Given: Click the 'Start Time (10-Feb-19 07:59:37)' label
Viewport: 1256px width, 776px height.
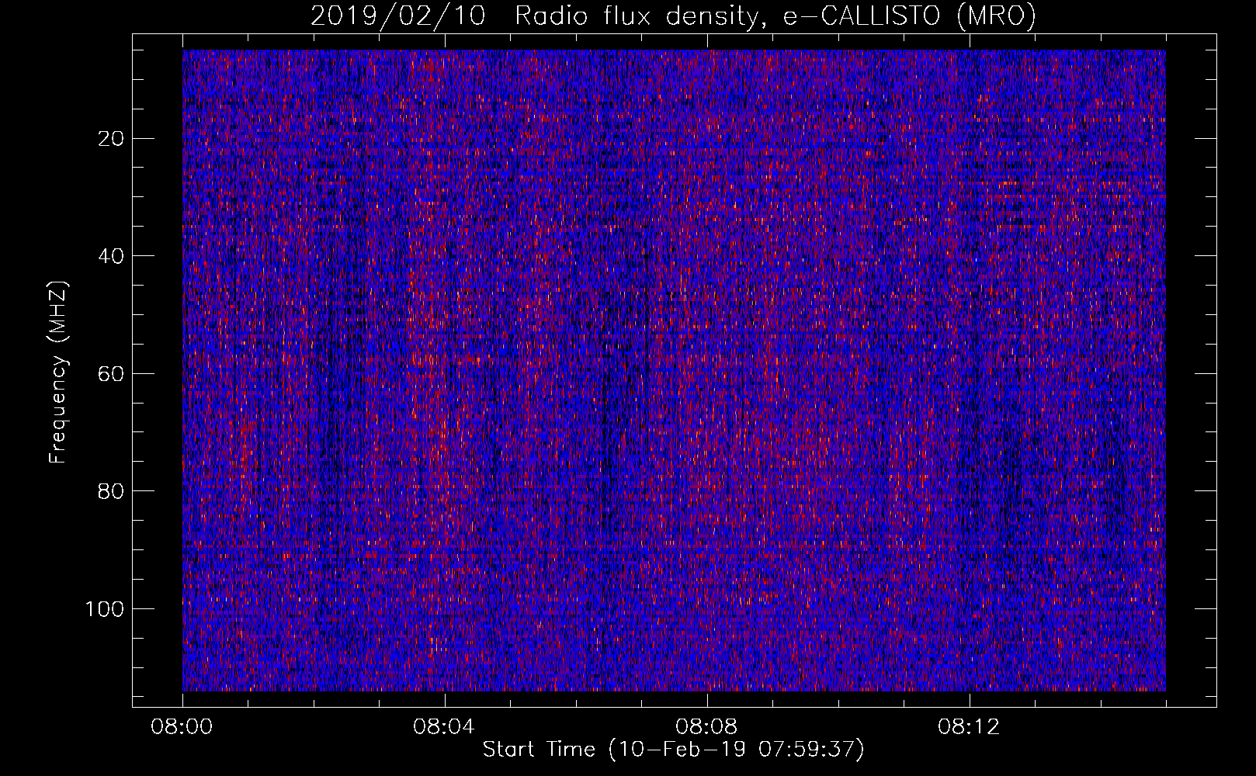Looking at the screenshot, I should tap(673, 750).
